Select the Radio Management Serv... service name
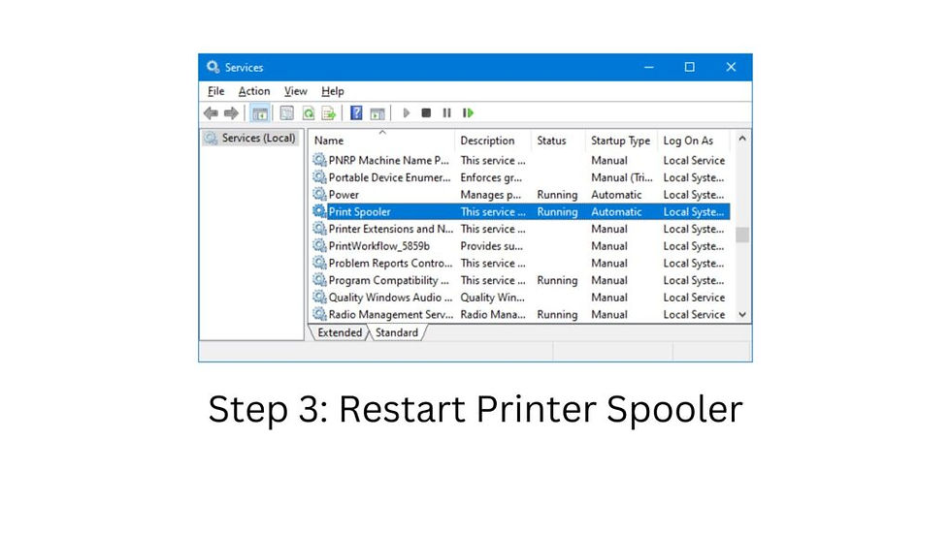 [x=390, y=315]
